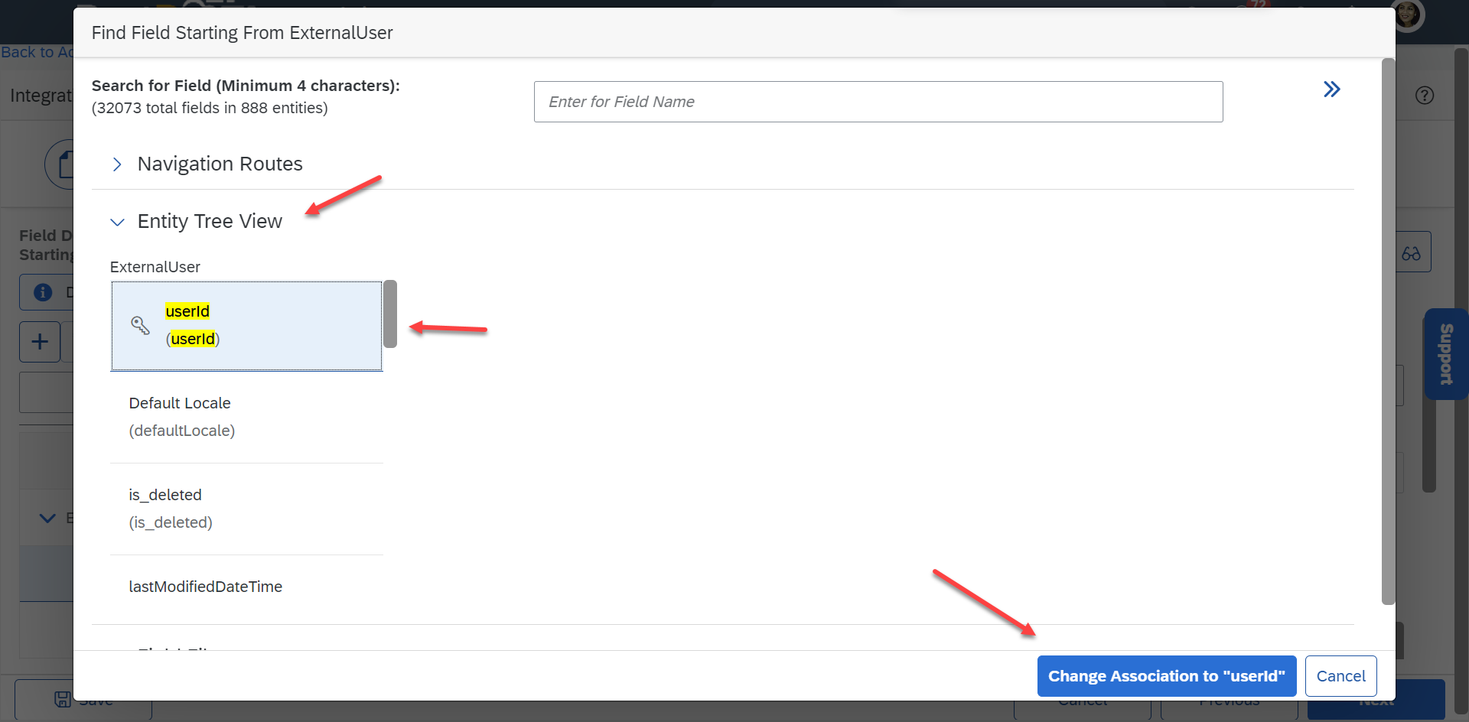Click the Entity Tree View heading text
This screenshot has width=1469, height=722.
210,221
